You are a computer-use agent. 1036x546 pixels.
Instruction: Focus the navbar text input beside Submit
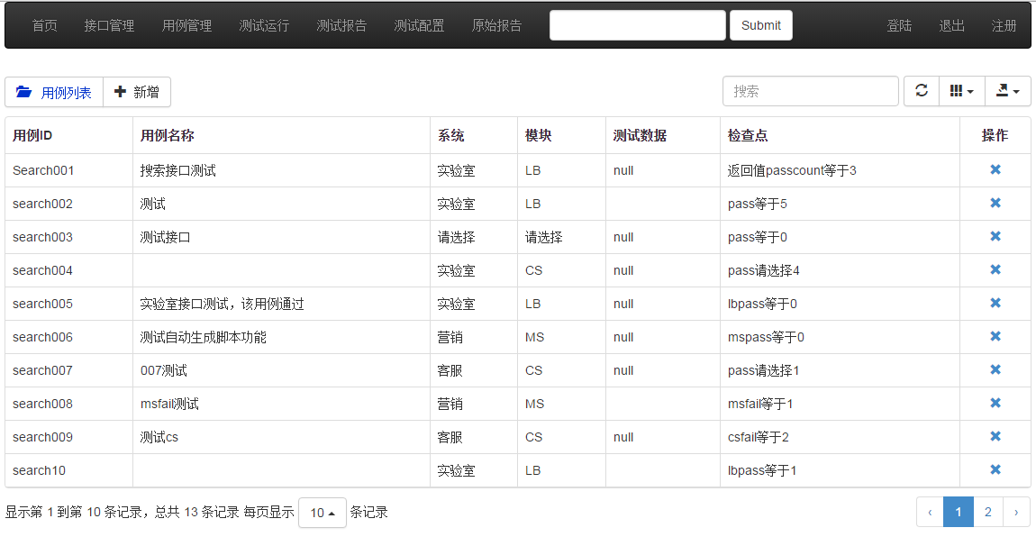click(x=638, y=25)
